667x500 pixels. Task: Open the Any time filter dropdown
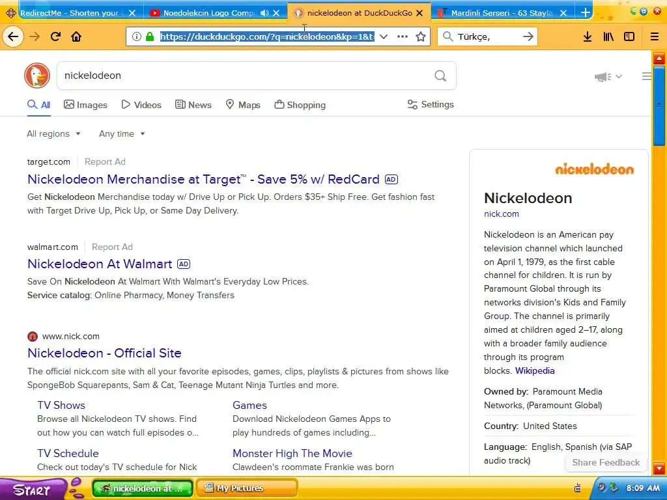[x=122, y=134]
